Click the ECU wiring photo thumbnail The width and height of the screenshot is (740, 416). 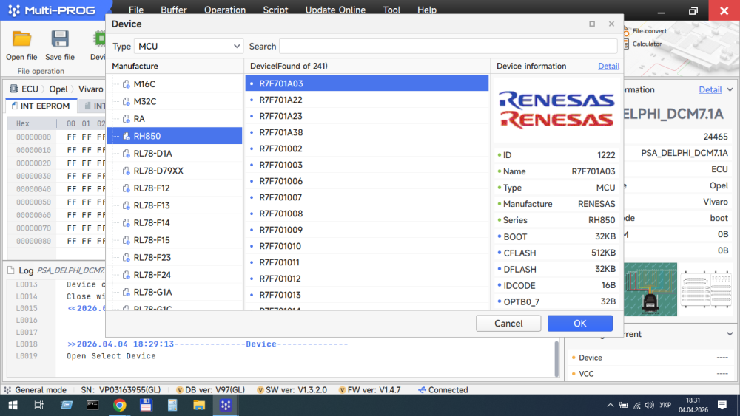[650, 289]
